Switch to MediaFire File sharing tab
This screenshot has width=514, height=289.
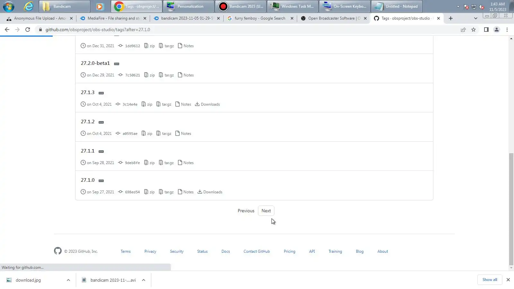(113, 18)
